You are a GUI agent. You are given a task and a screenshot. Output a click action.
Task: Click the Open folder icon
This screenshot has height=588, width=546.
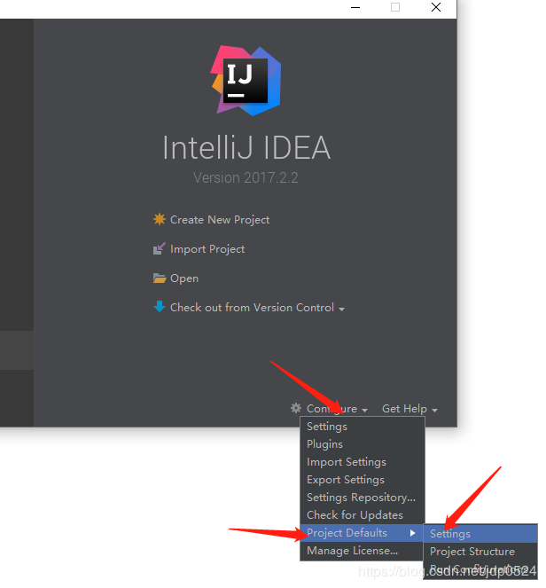160,278
